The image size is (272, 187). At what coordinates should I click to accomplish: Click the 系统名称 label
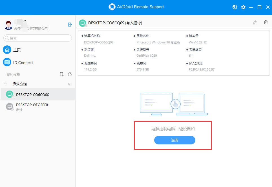point(143,36)
